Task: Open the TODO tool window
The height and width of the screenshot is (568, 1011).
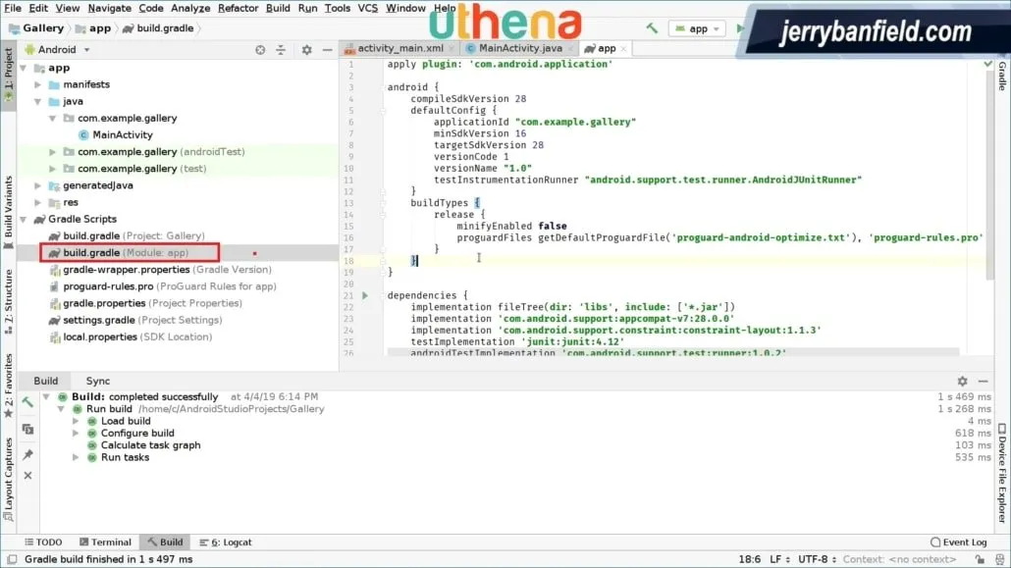Action: pyautogui.click(x=43, y=542)
